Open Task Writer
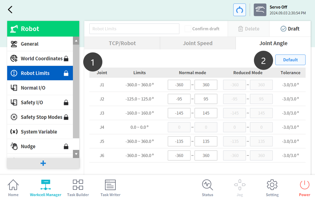315x199 pixels. pyautogui.click(x=110, y=188)
